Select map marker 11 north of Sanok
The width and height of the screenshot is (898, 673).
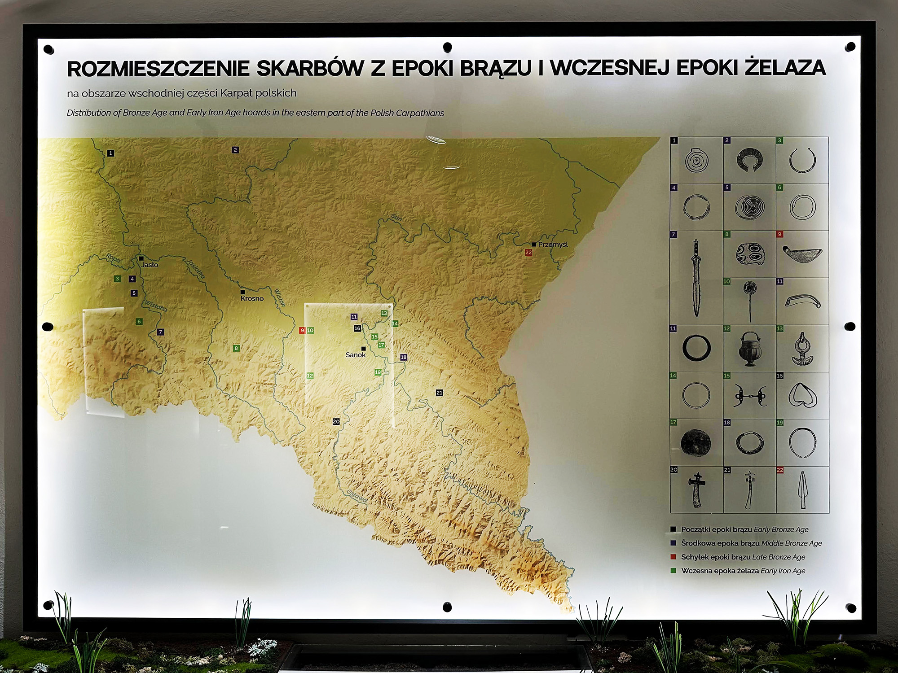[354, 317]
